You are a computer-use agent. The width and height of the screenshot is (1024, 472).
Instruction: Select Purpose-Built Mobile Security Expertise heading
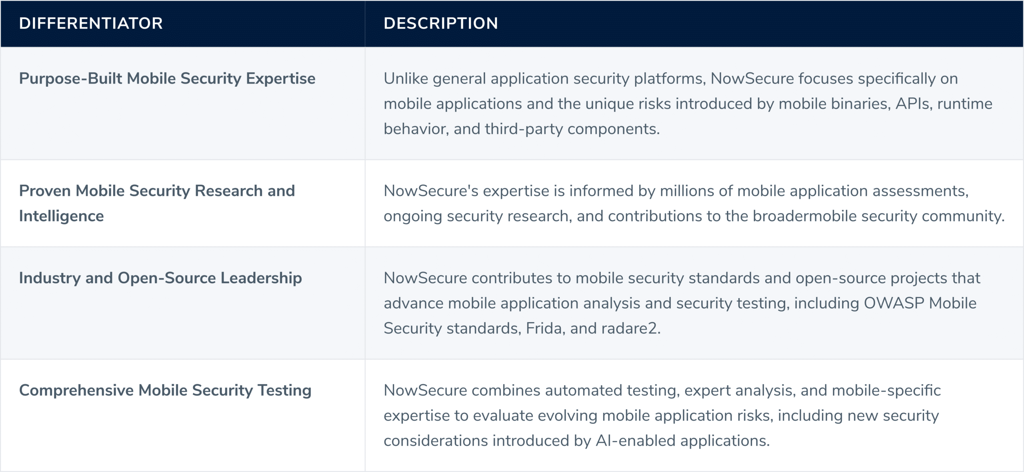(x=167, y=79)
